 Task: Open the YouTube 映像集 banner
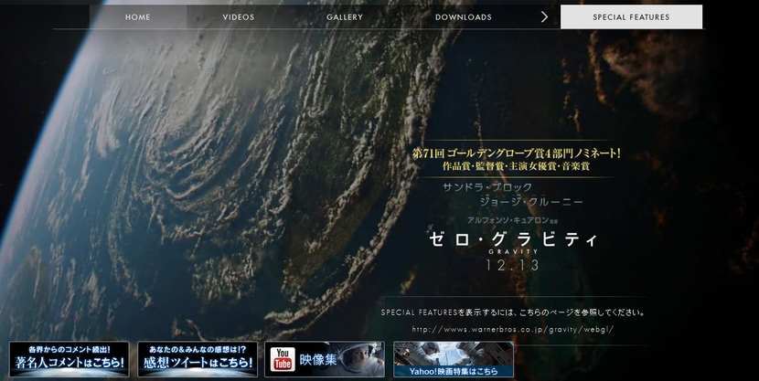point(325,359)
